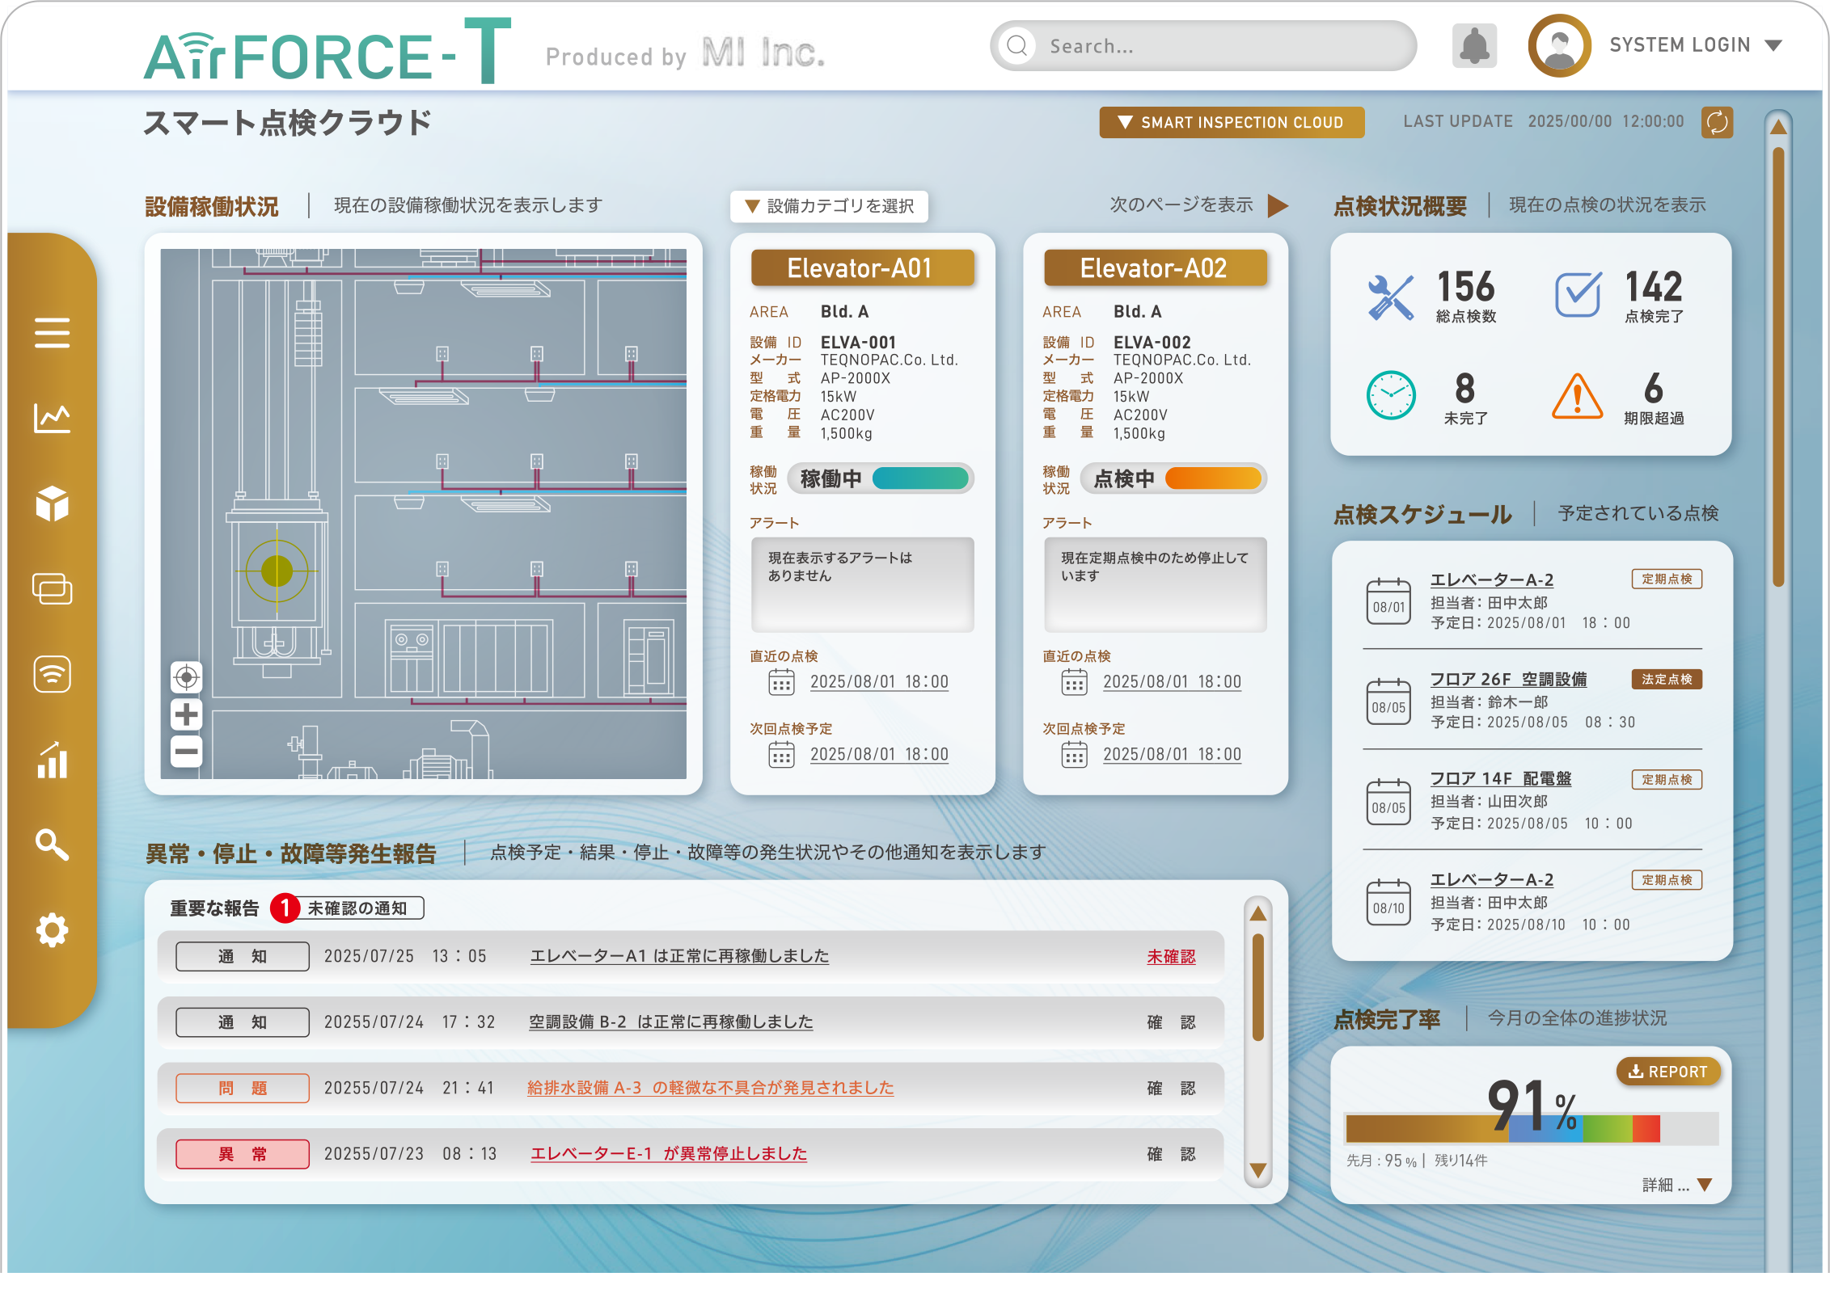
Task: Click the notification bell icon
Action: pyautogui.click(x=1474, y=46)
